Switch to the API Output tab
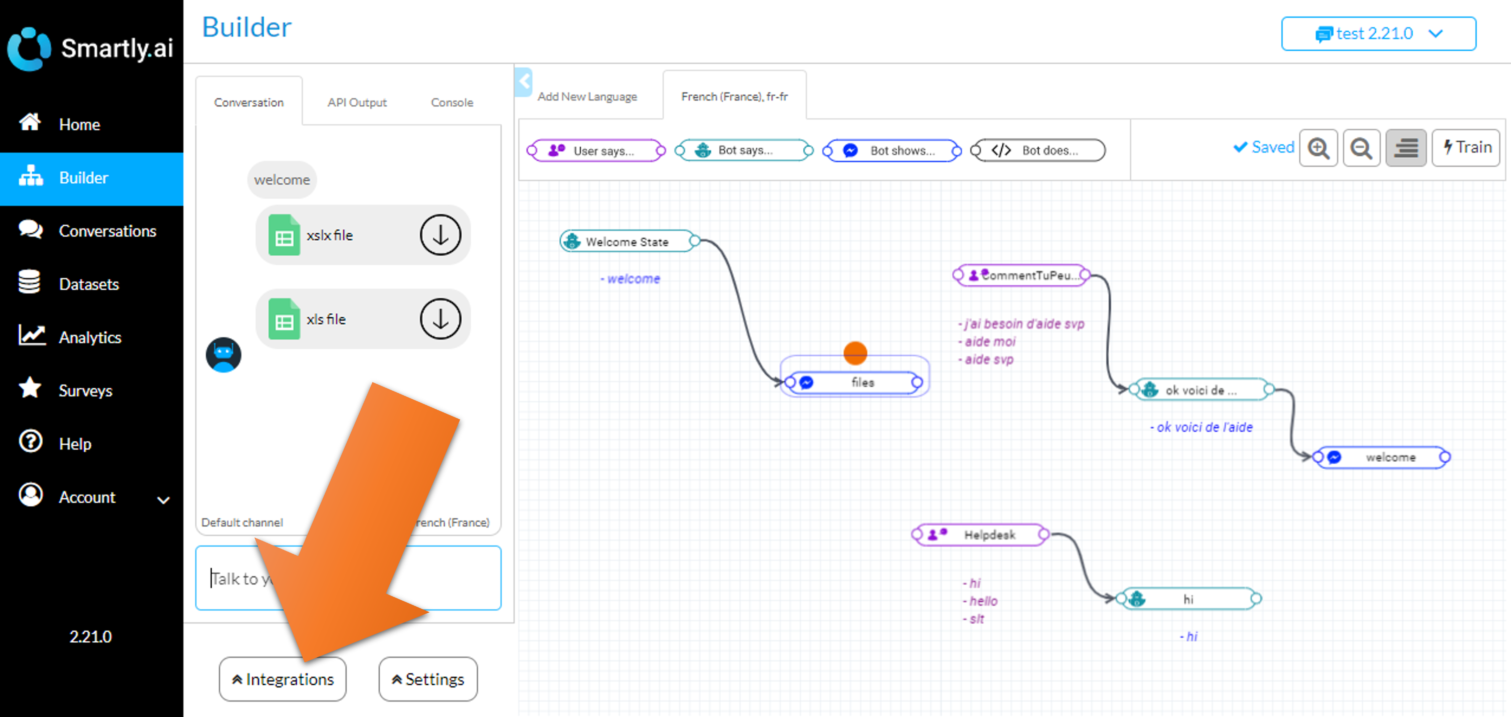 [x=357, y=102]
